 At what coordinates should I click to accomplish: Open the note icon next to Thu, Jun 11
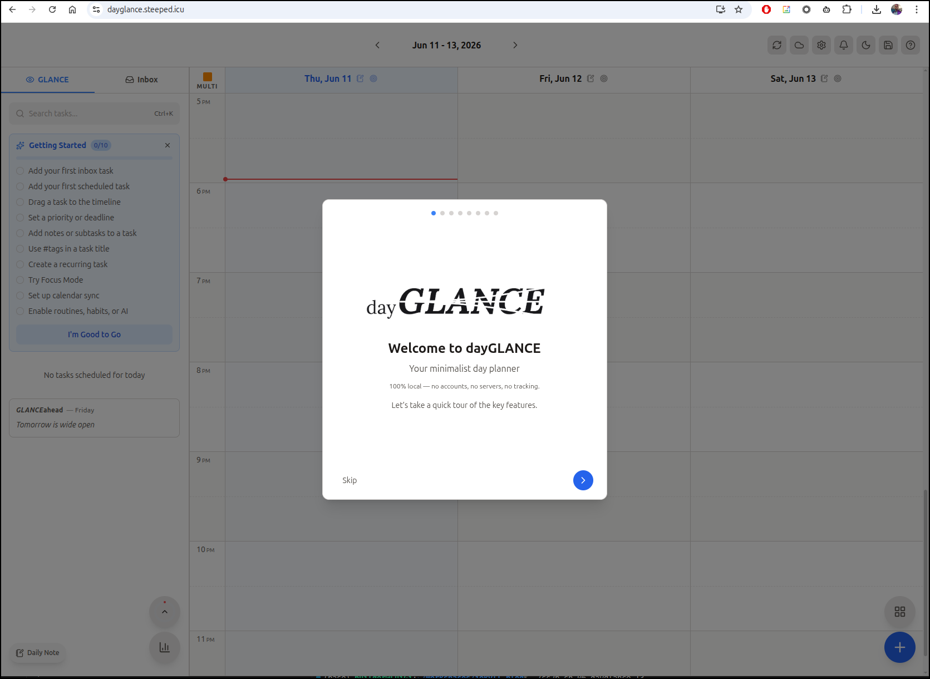(x=360, y=78)
